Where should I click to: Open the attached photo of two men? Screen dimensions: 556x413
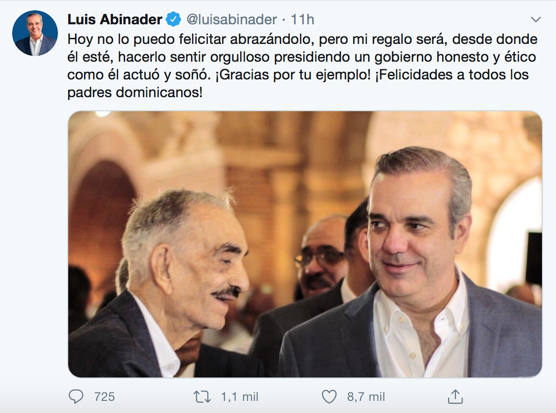point(305,244)
